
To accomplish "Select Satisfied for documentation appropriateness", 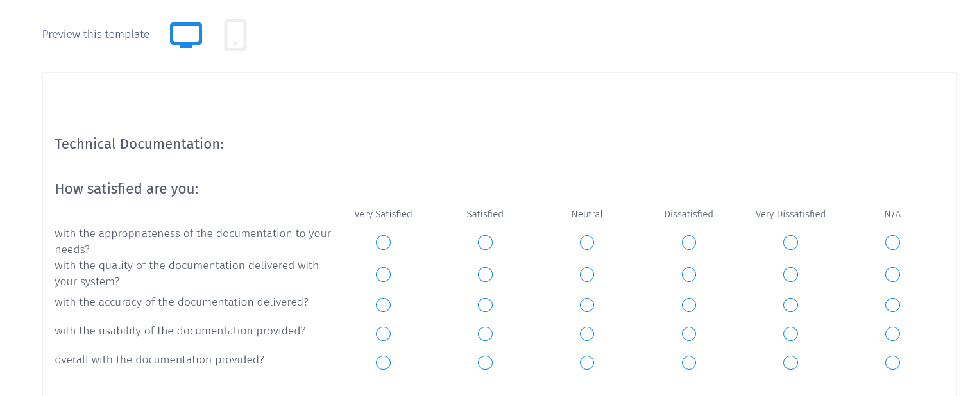I will [485, 242].
